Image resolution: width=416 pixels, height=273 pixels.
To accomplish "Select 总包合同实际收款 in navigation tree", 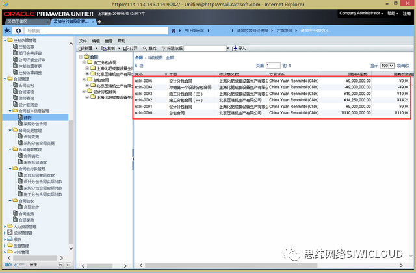I will (39, 175).
